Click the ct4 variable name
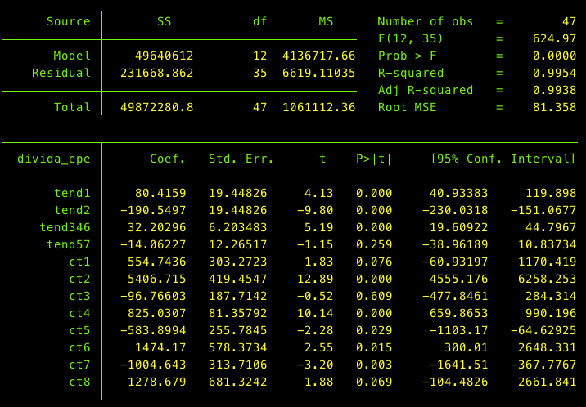 (x=79, y=313)
